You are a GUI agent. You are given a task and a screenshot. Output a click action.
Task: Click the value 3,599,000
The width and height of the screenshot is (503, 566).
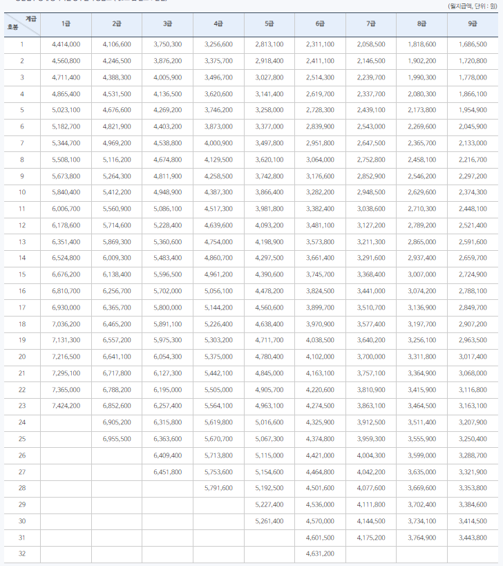[x=421, y=455]
